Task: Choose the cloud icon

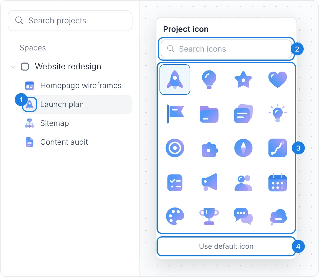Action: point(278,217)
